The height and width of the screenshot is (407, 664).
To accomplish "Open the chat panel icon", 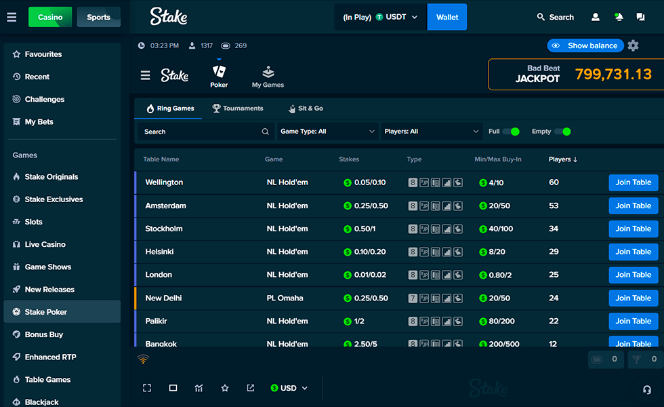I will click(x=641, y=17).
